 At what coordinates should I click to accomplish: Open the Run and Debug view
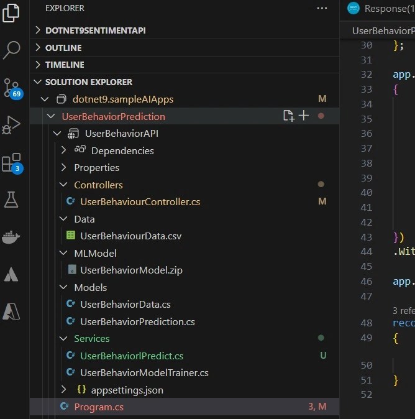click(x=11, y=125)
